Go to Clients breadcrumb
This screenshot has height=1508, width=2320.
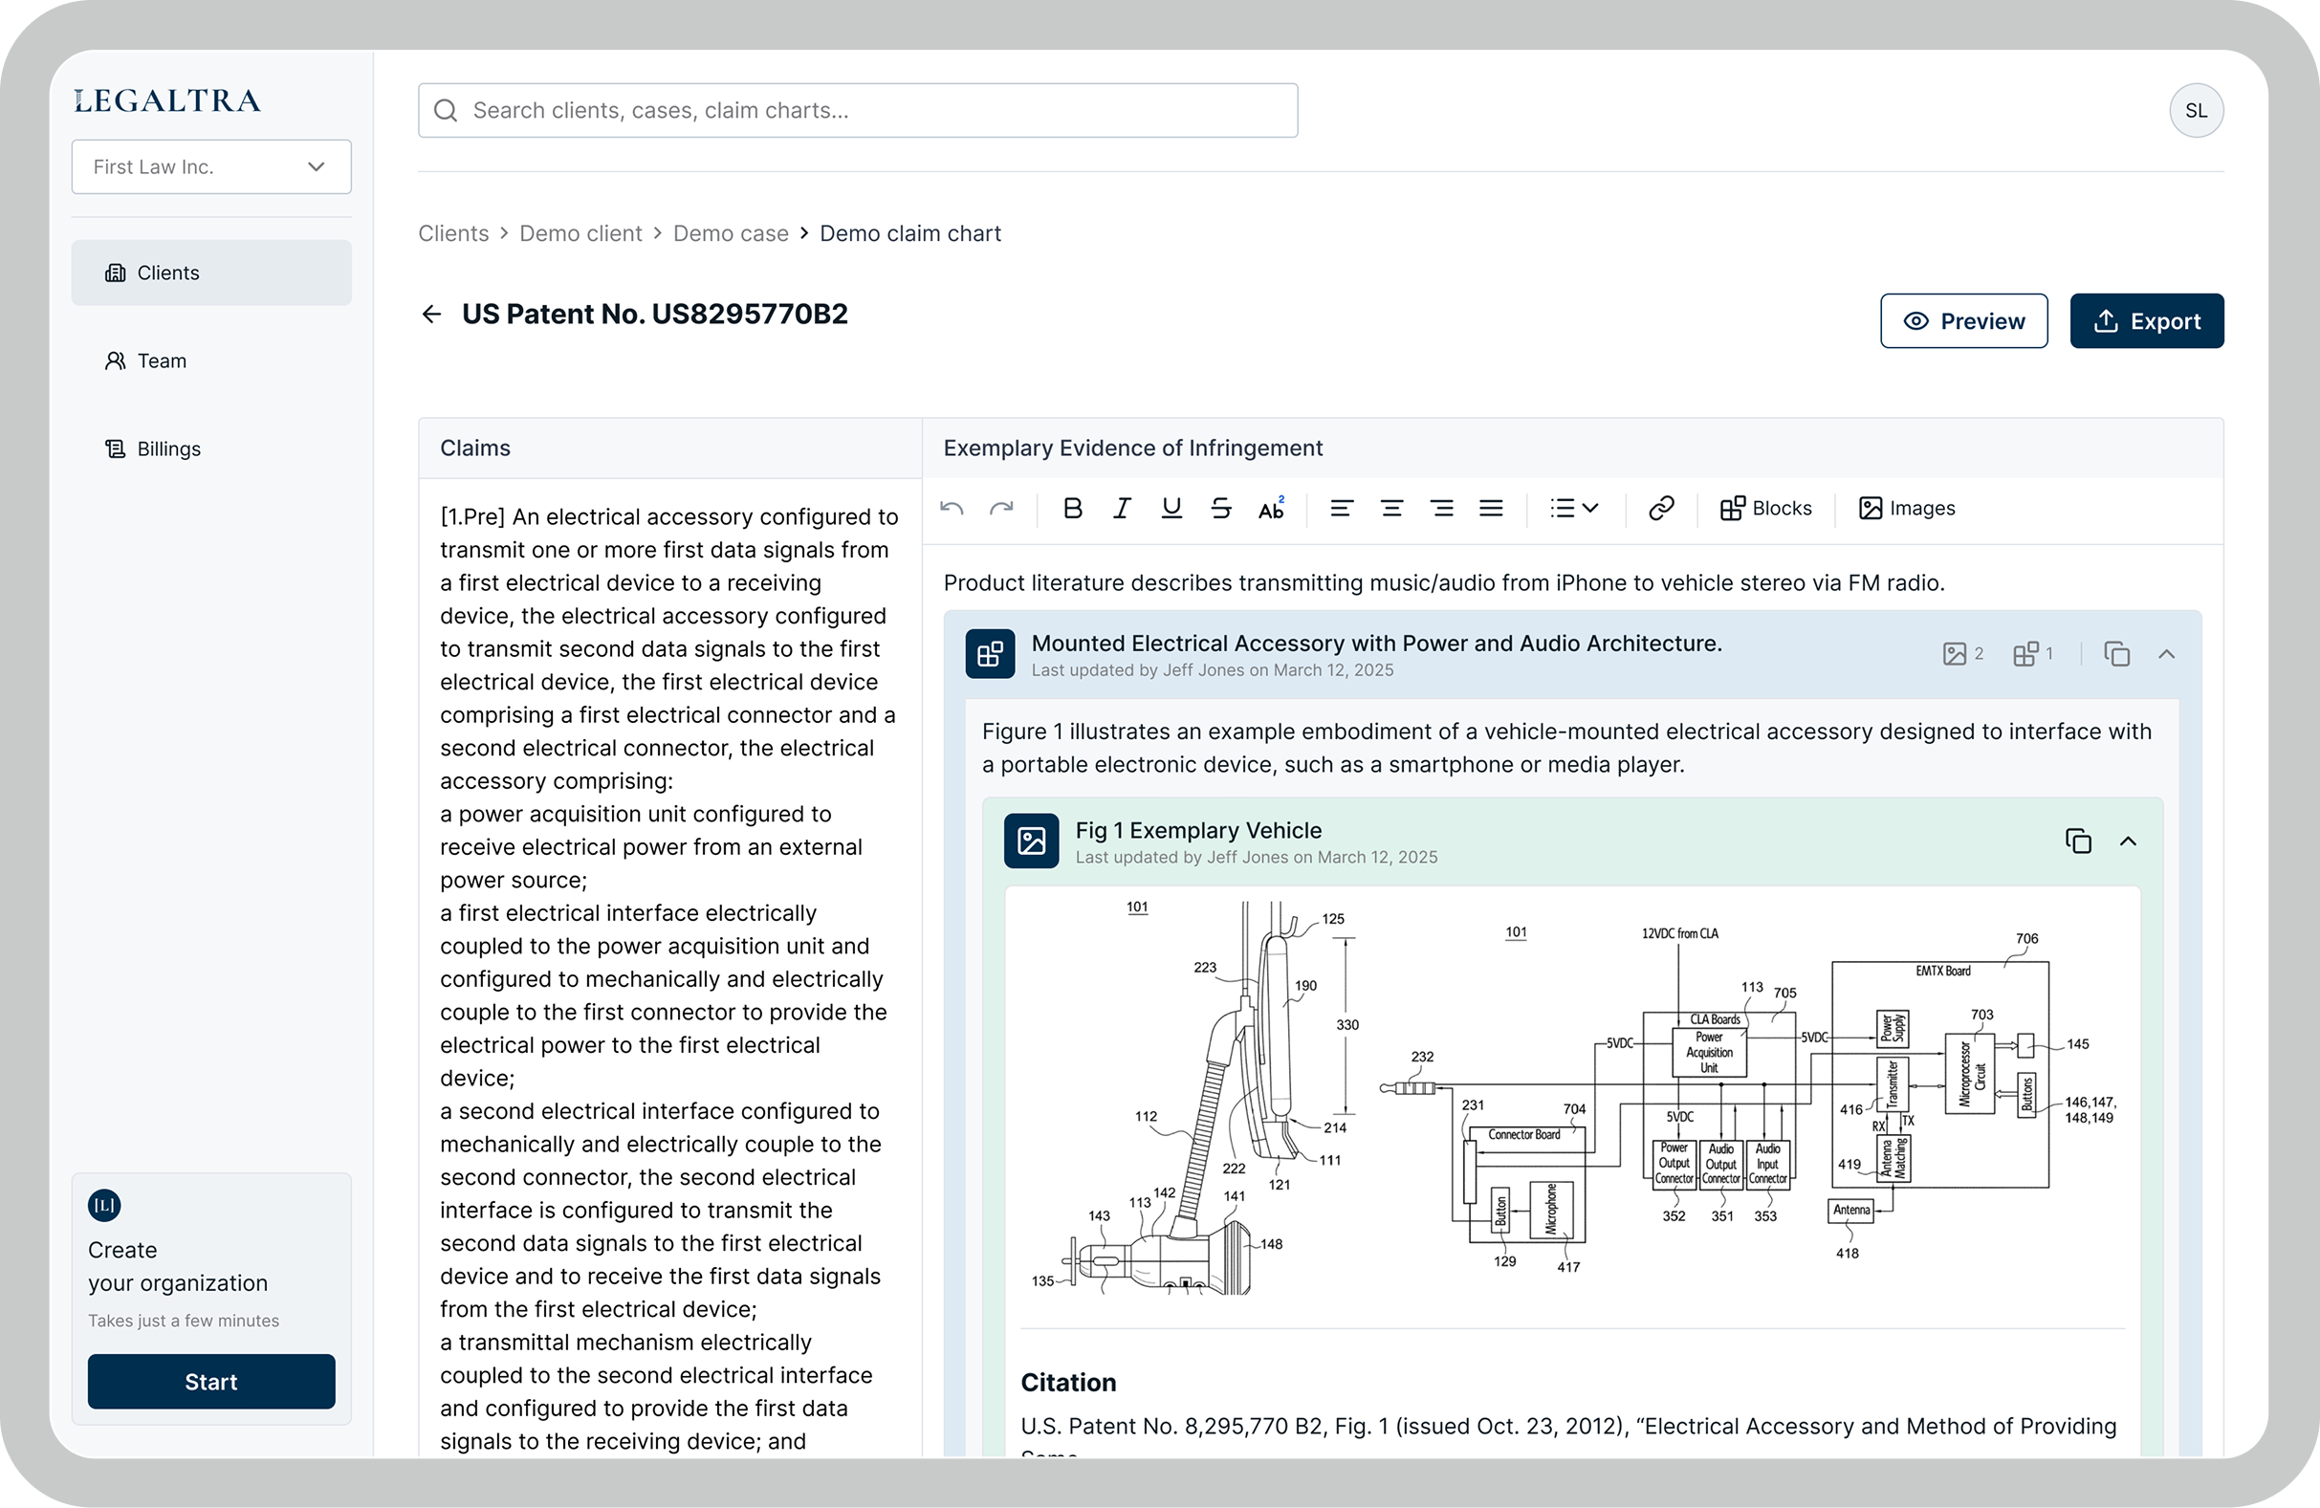click(x=453, y=233)
